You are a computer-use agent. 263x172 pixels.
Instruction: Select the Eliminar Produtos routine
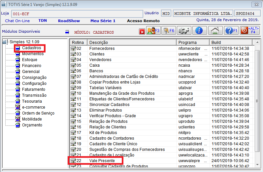click(106, 110)
